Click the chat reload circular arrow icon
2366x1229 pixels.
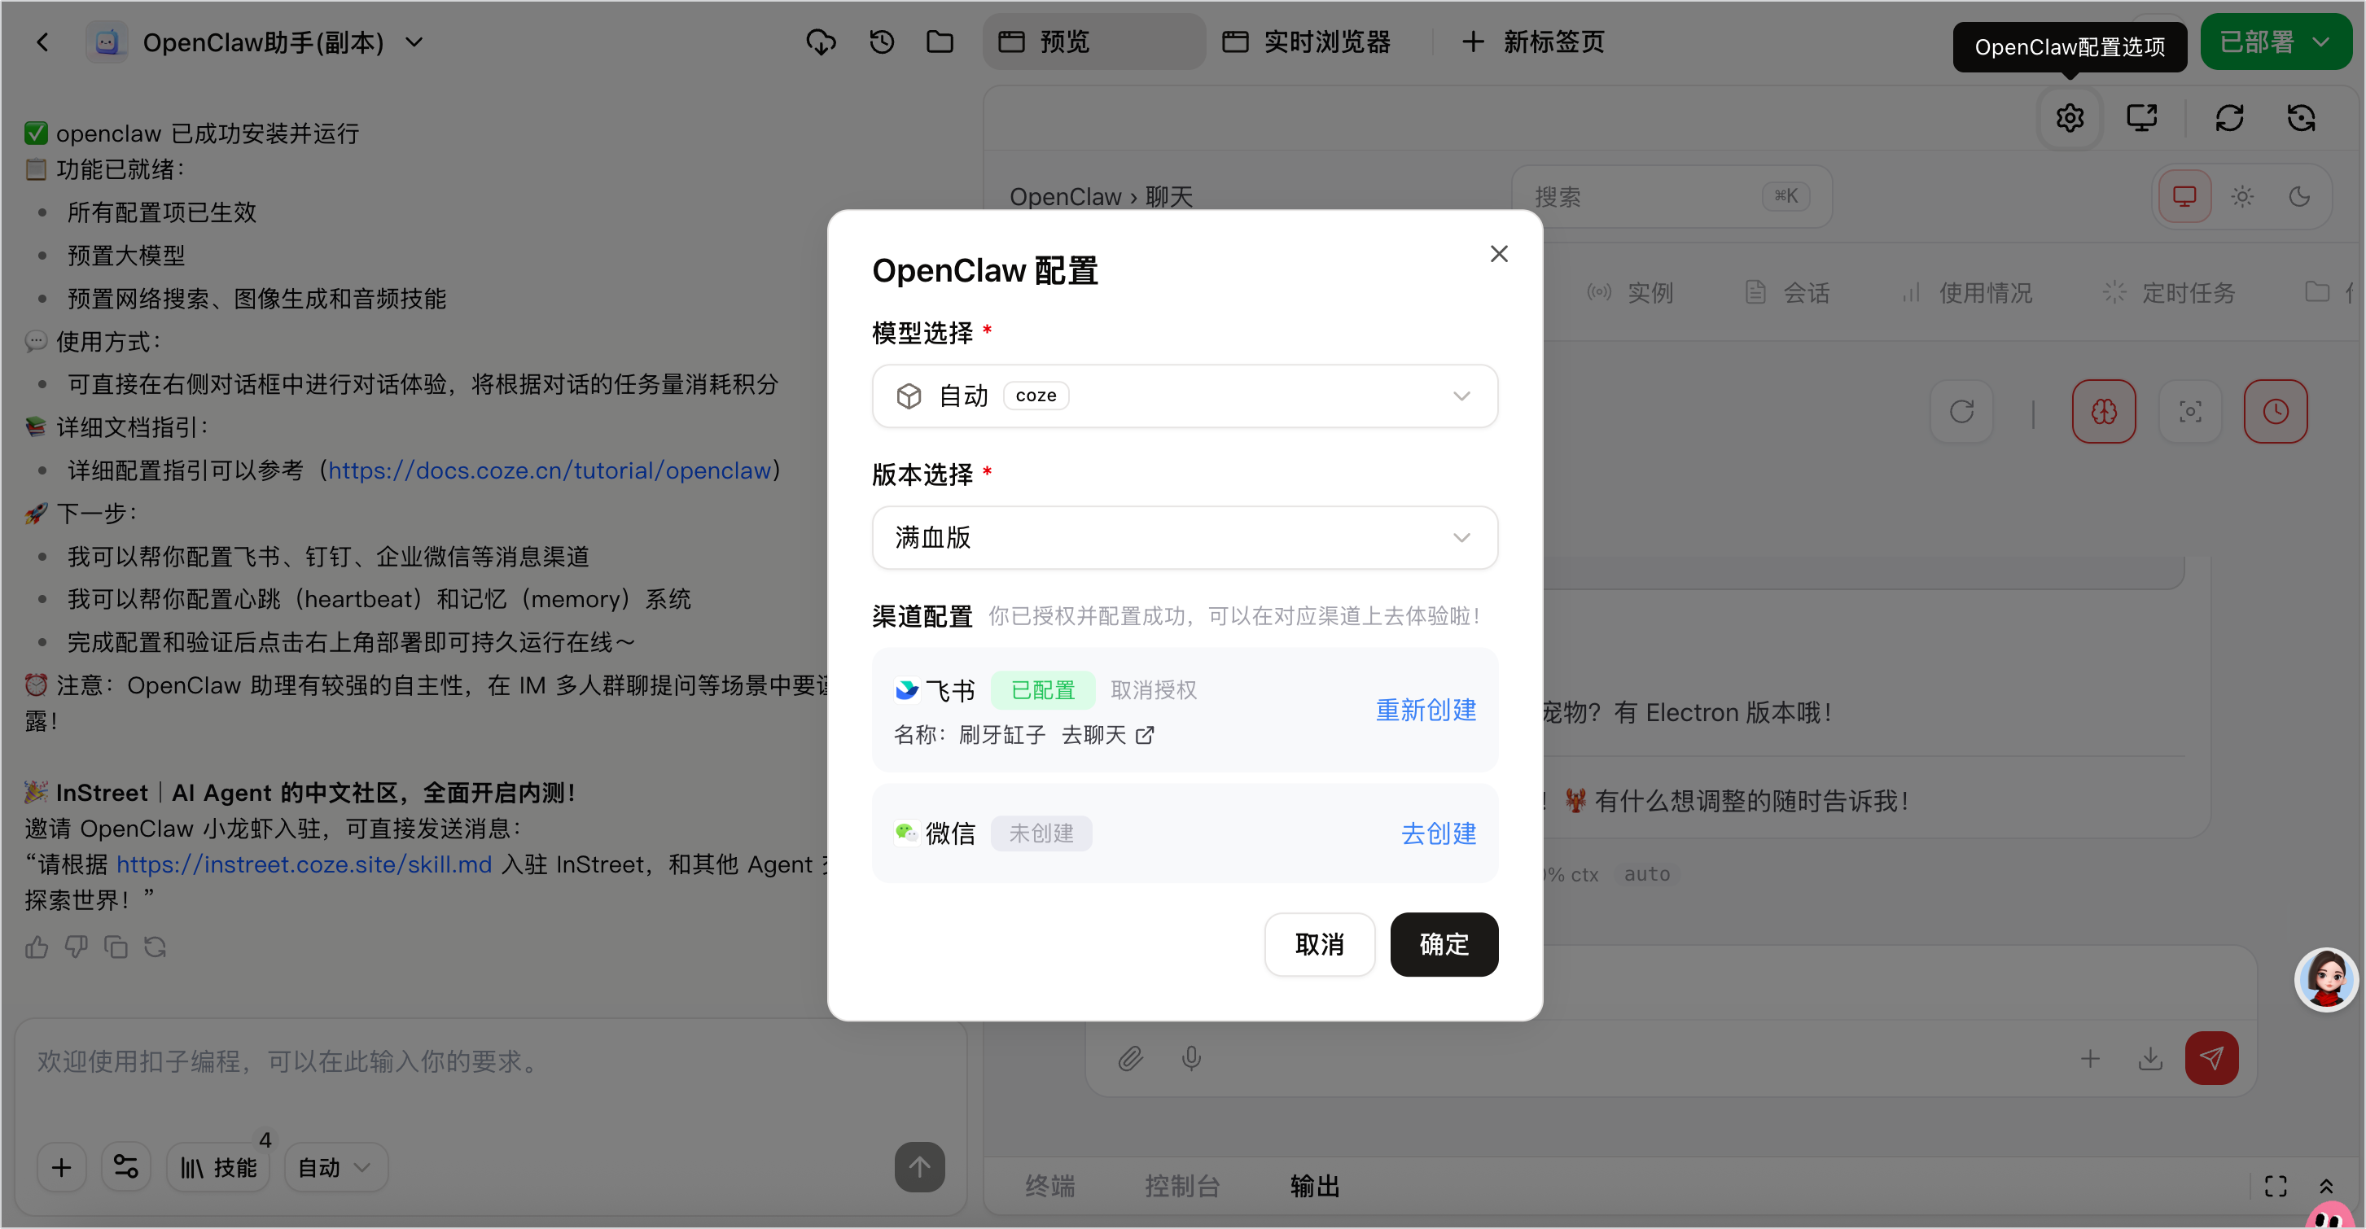(1961, 411)
